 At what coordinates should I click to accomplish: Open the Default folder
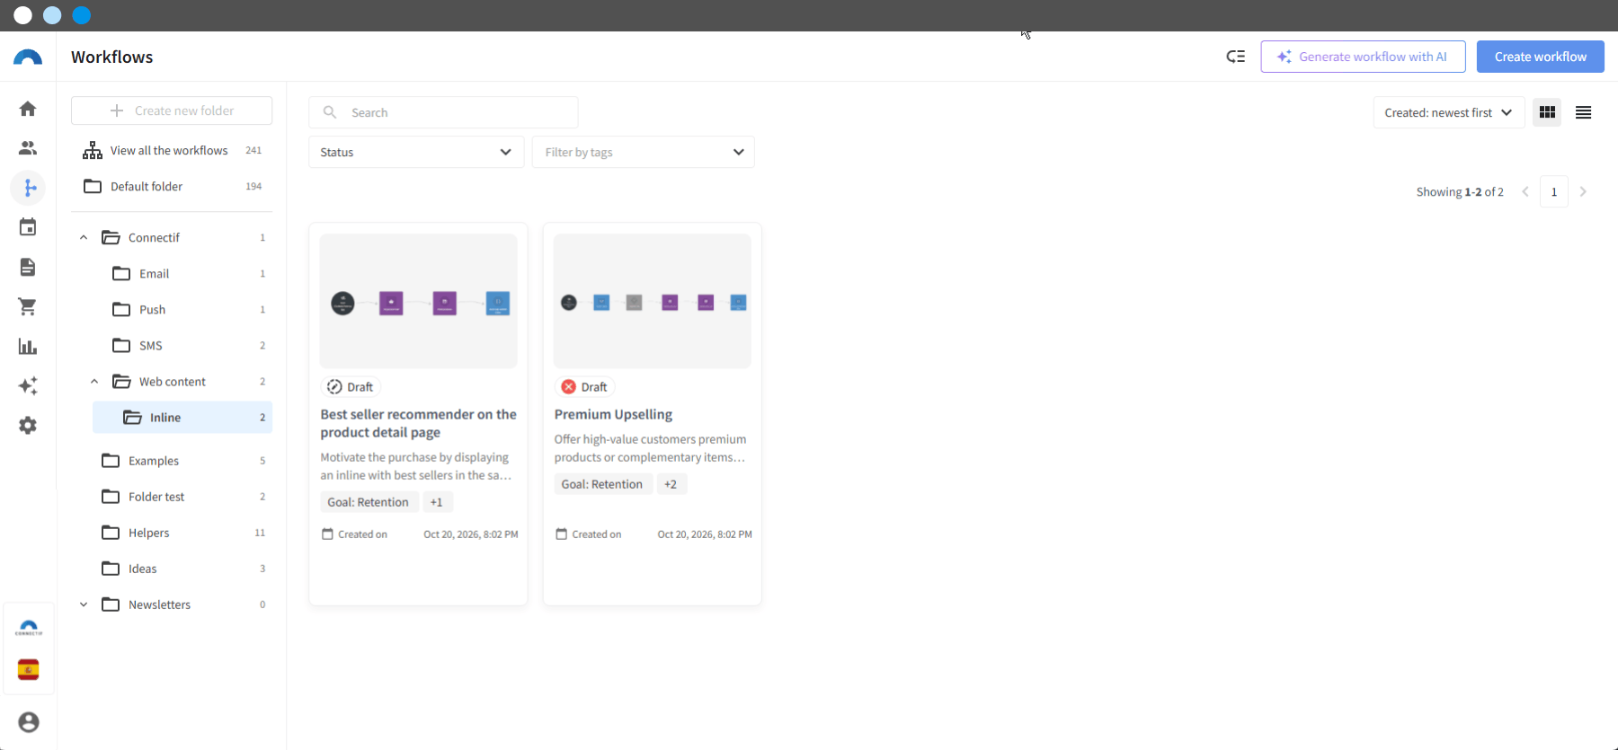[x=172, y=186]
